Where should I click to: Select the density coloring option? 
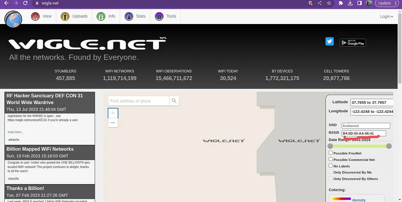(359, 200)
